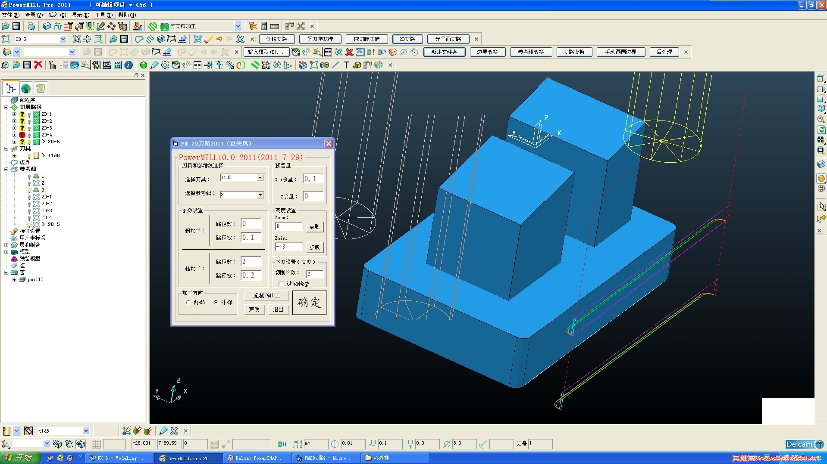Screen dimensions: 827x464
Task: Open the 选择刀具 dropdown in dialog
Action: [260, 178]
